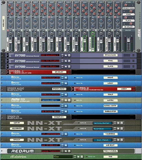
Task: Browse patches on NN-XT ACCORDION
Action: [118, 129]
